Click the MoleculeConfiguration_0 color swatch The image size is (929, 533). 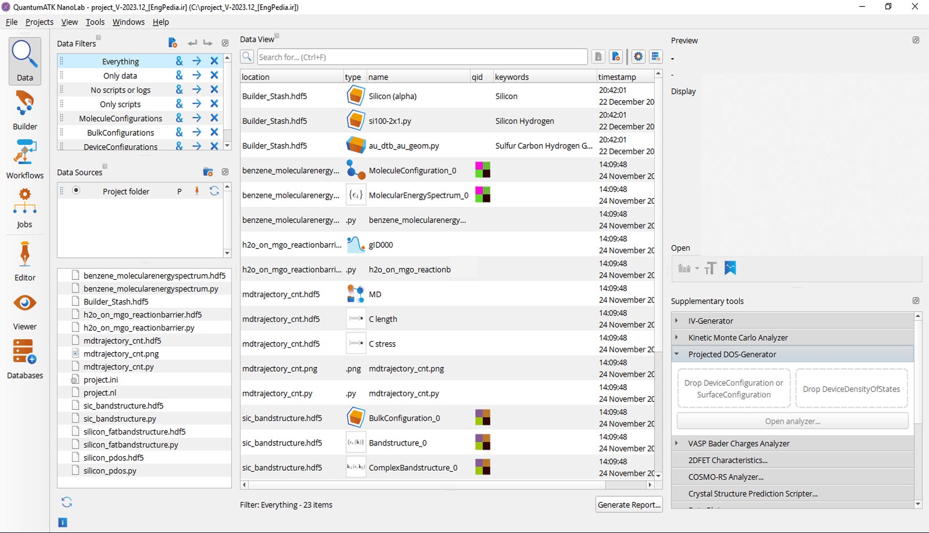click(482, 170)
